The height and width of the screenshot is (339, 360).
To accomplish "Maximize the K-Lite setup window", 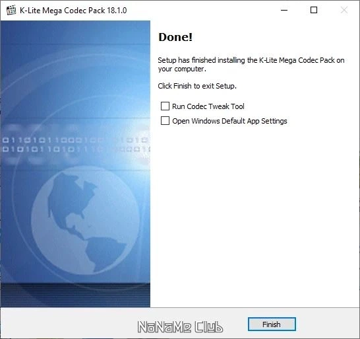I will [x=314, y=10].
